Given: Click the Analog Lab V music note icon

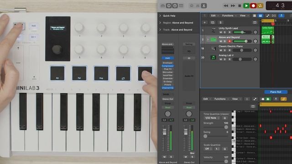Looking at the screenshot, I should (x=213, y=58).
